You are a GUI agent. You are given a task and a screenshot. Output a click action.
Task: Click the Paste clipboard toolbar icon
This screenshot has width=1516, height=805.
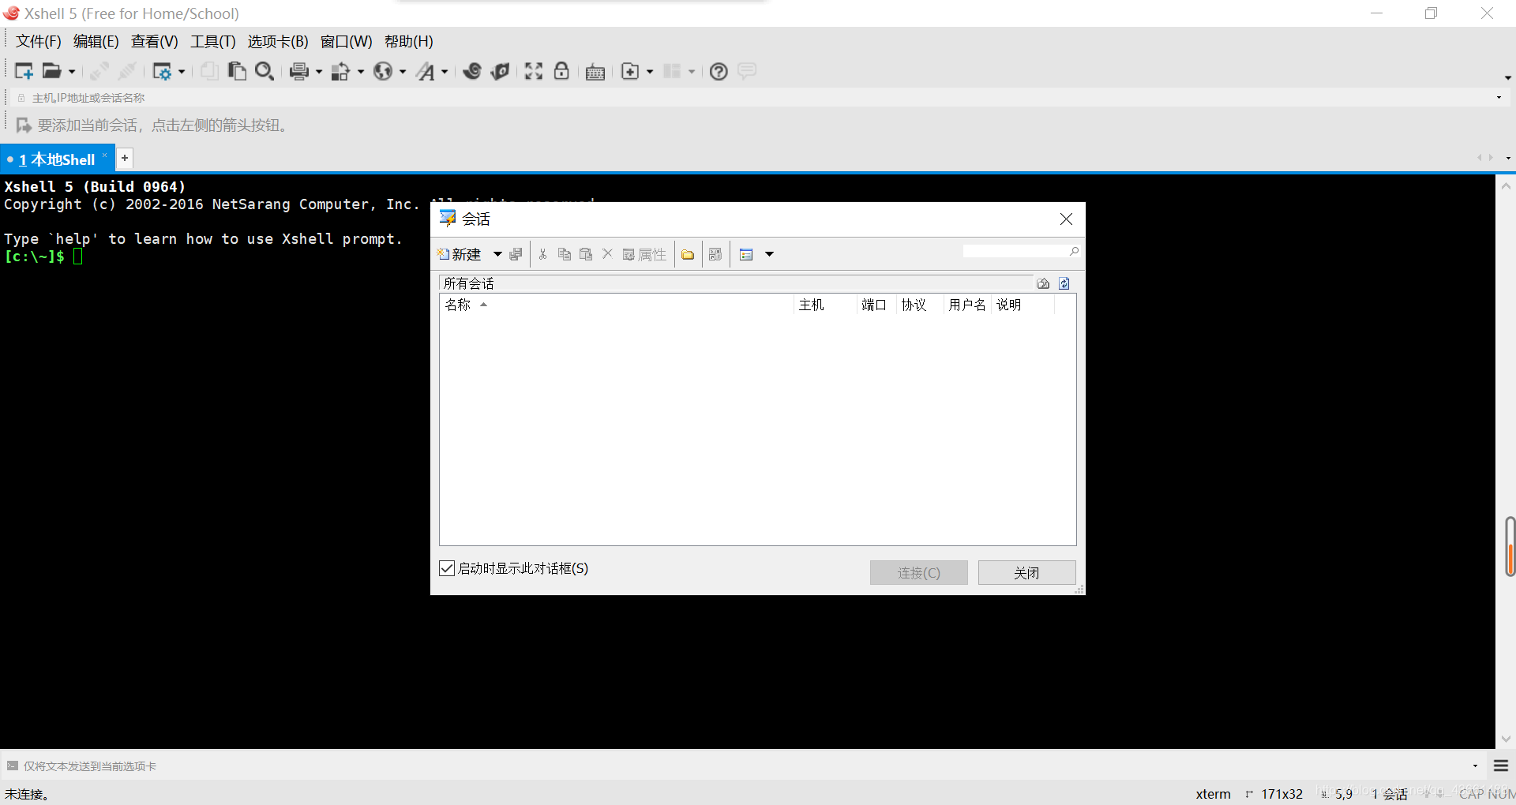click(x=237, y=71)
